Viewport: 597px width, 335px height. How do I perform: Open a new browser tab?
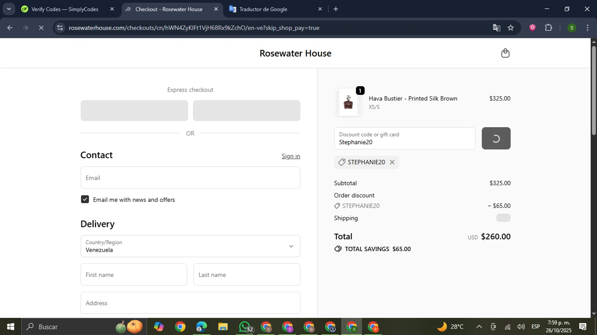tap(336, 9)
